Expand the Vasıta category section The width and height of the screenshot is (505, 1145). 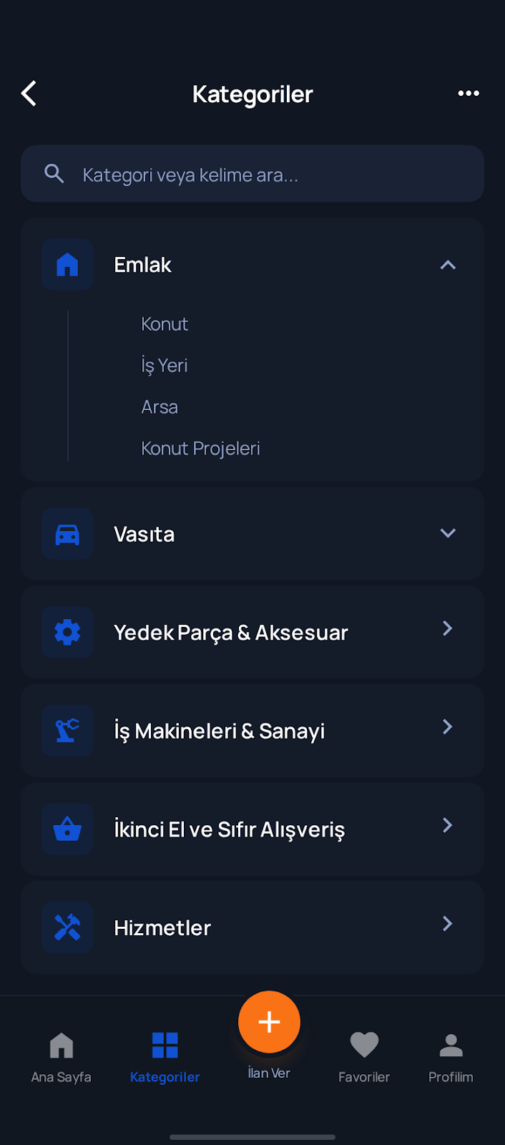click(447, 533)
